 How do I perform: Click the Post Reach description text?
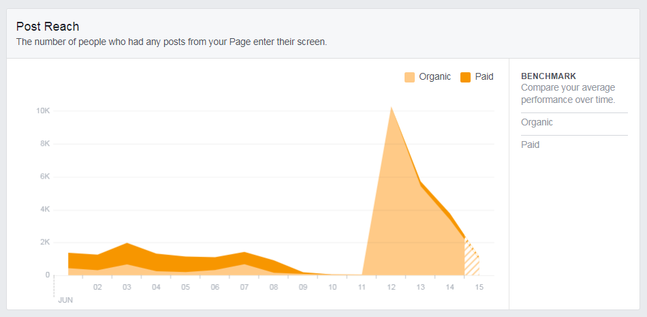click(x=172, y=42)
